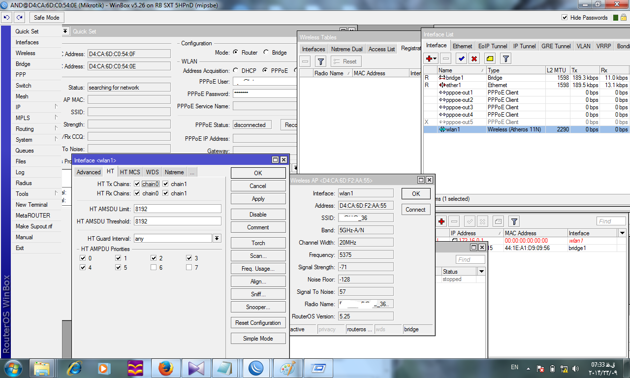Select DHCP address acquisition radio button
The image size is (630, 378).
[236, 70]
